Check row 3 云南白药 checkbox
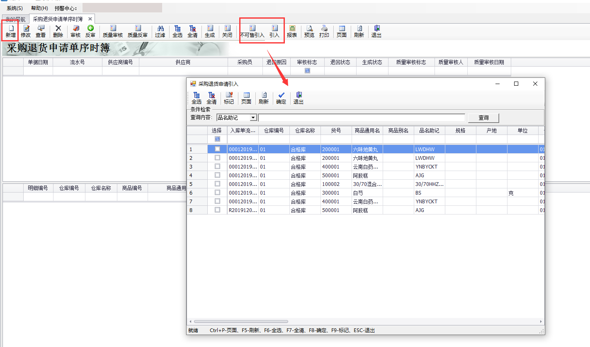The image size is (590, 347). [217, 166]
